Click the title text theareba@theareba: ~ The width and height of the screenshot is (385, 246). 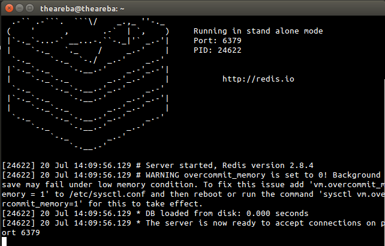tap(82, 9)
